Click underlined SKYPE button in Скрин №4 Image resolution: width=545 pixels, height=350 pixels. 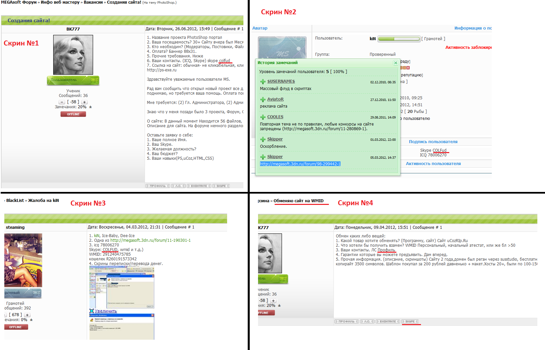point(410,321)
